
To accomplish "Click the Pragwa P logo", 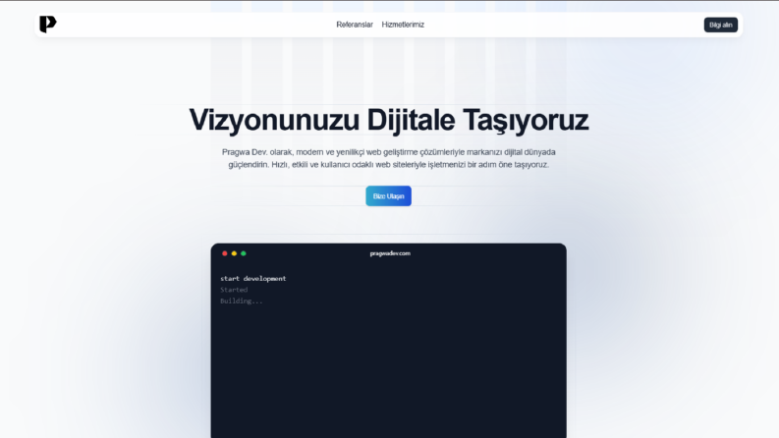I will 48,25.
